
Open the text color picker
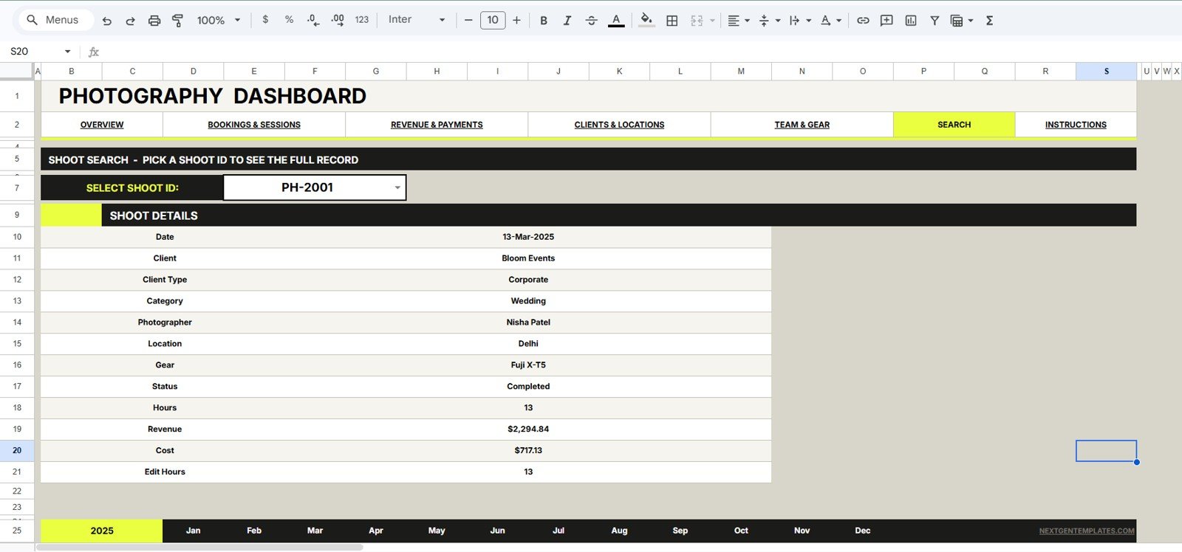point(616,21)
